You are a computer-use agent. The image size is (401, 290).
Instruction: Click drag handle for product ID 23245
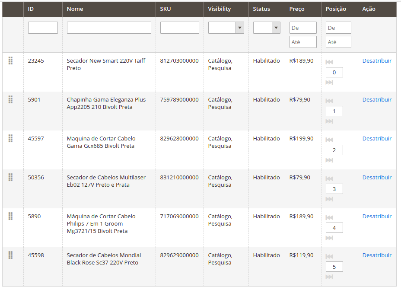10,61
